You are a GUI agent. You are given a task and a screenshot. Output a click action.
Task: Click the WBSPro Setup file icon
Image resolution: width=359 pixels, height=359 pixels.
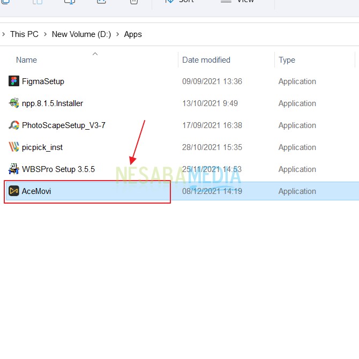click(14, 169)
